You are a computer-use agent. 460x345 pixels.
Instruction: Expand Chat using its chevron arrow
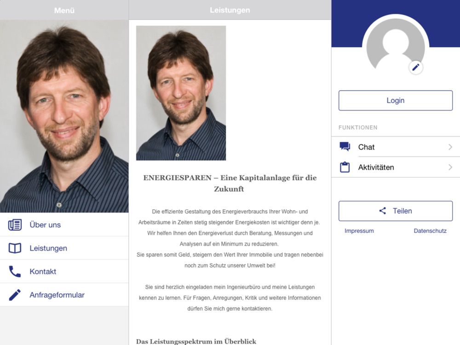pyautogui.click(x=450, y=147)
